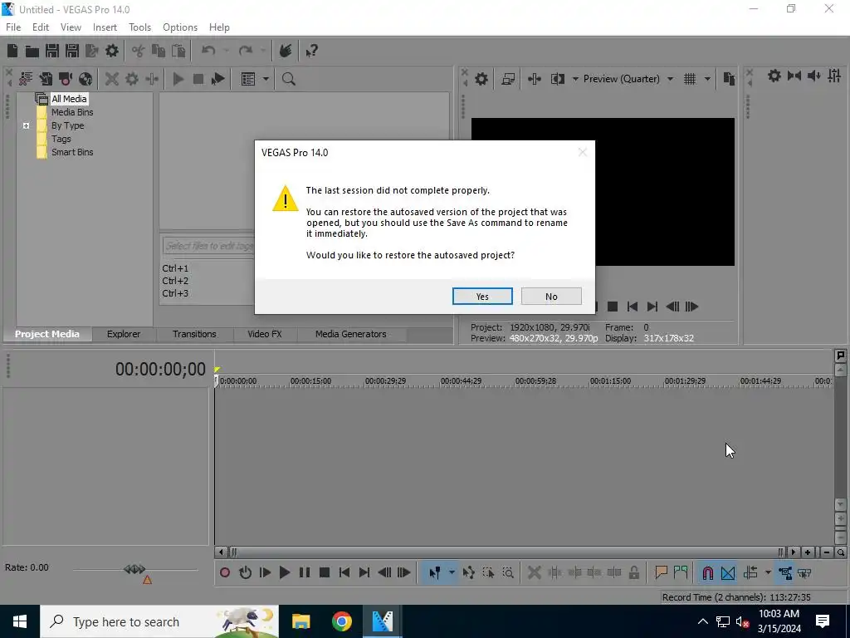Image resolution: width=850 pixels, height=638 pixels.
Task: Click the Play button in timeline transport
Action: click(285, 573)
